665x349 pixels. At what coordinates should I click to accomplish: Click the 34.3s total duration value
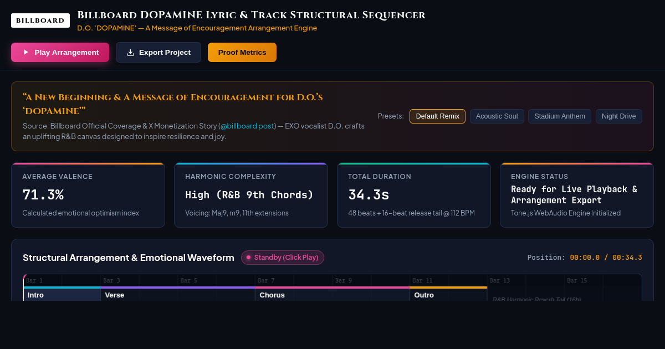point(369,194)
